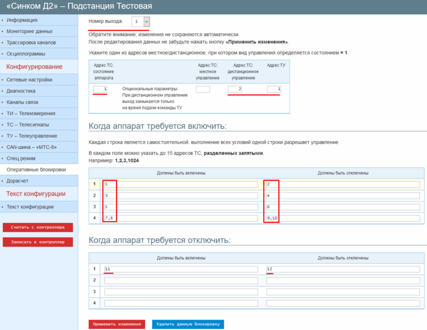Viewport: 427px width, 330px height.
Task: Open the Номер выхода dropdown
Action: tap(140, 22)
